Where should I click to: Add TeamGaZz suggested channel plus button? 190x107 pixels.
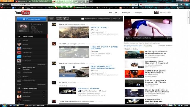[44, 100]
